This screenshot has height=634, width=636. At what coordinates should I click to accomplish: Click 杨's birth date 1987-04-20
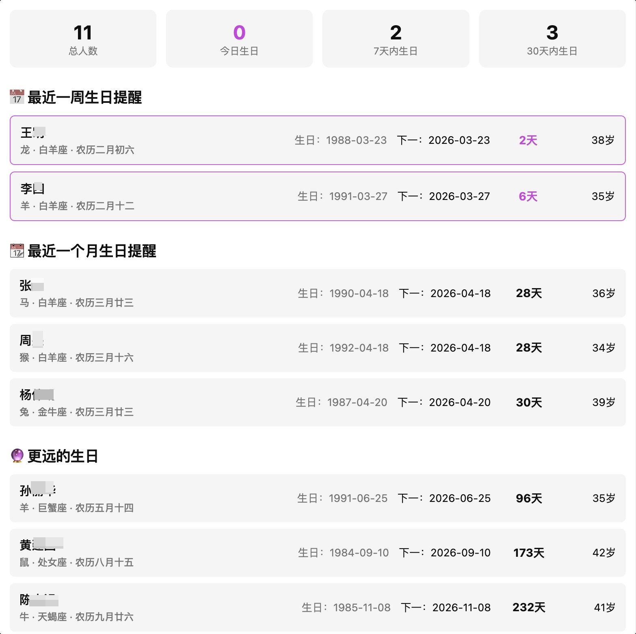point(357,402)
